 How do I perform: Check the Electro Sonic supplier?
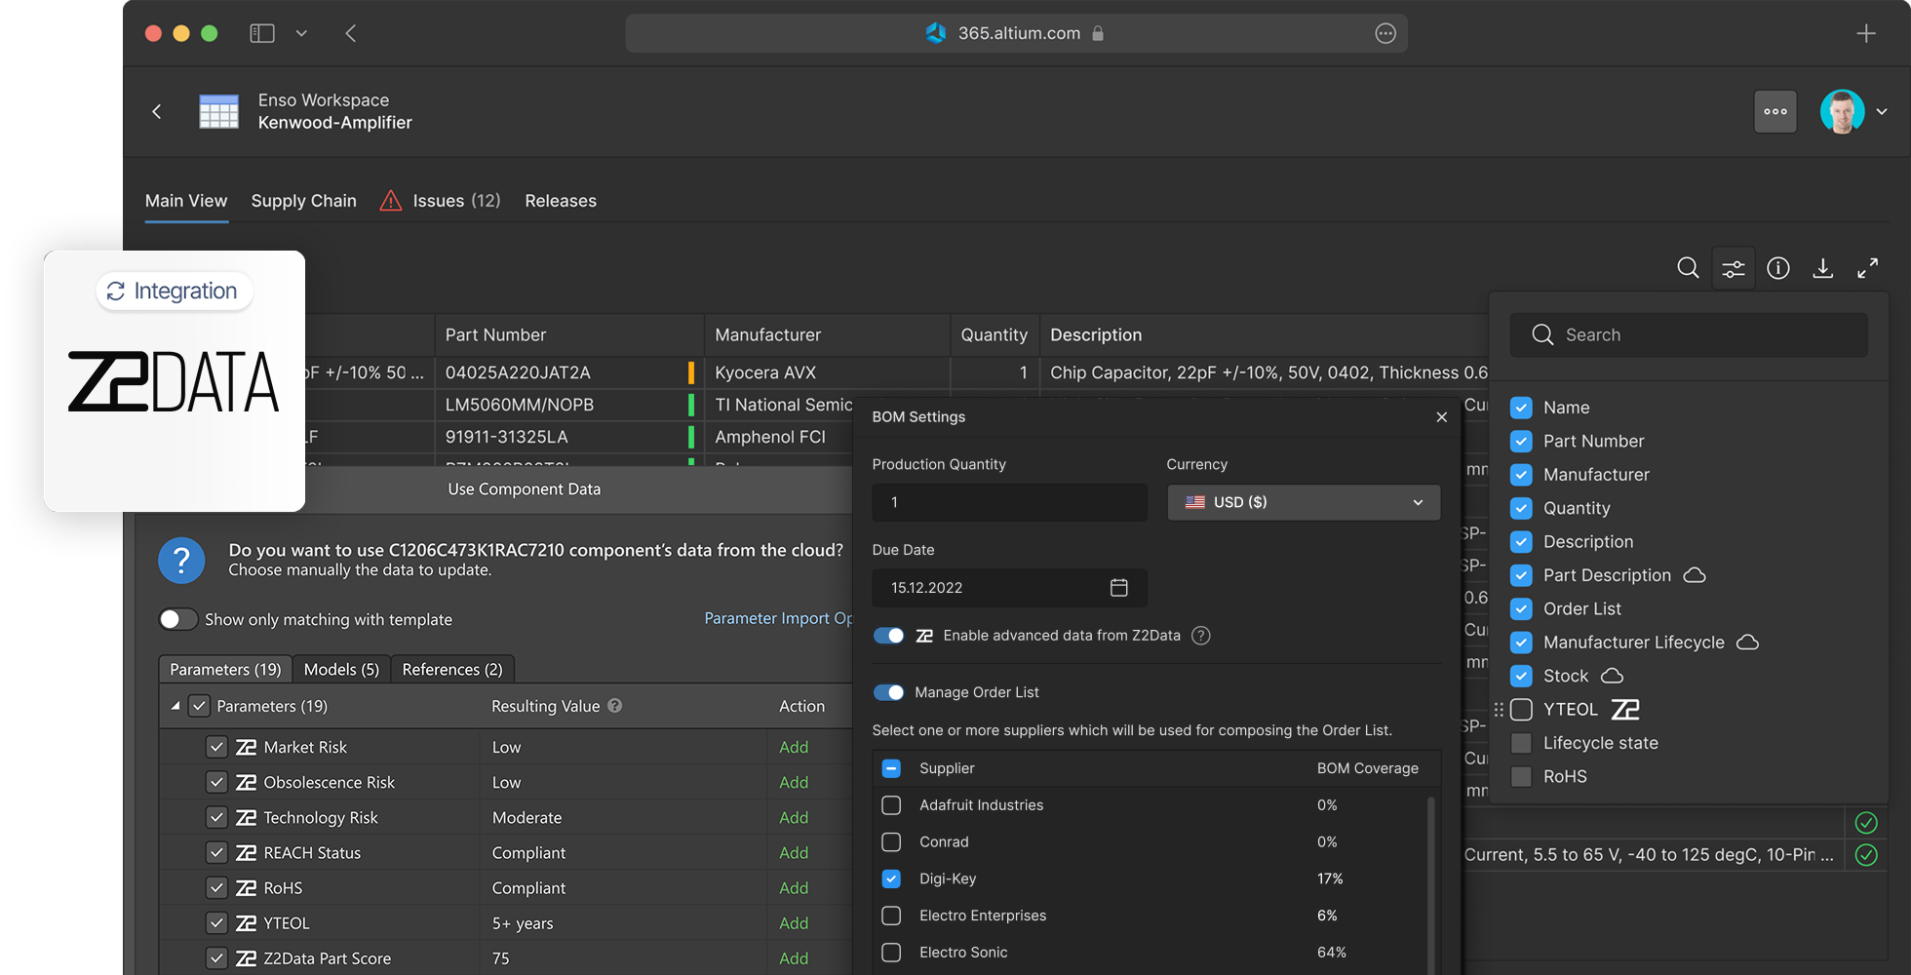point(891,953)
